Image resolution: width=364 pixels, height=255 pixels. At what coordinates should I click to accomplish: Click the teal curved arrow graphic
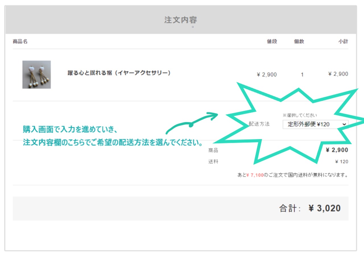[x=191, y=123]
